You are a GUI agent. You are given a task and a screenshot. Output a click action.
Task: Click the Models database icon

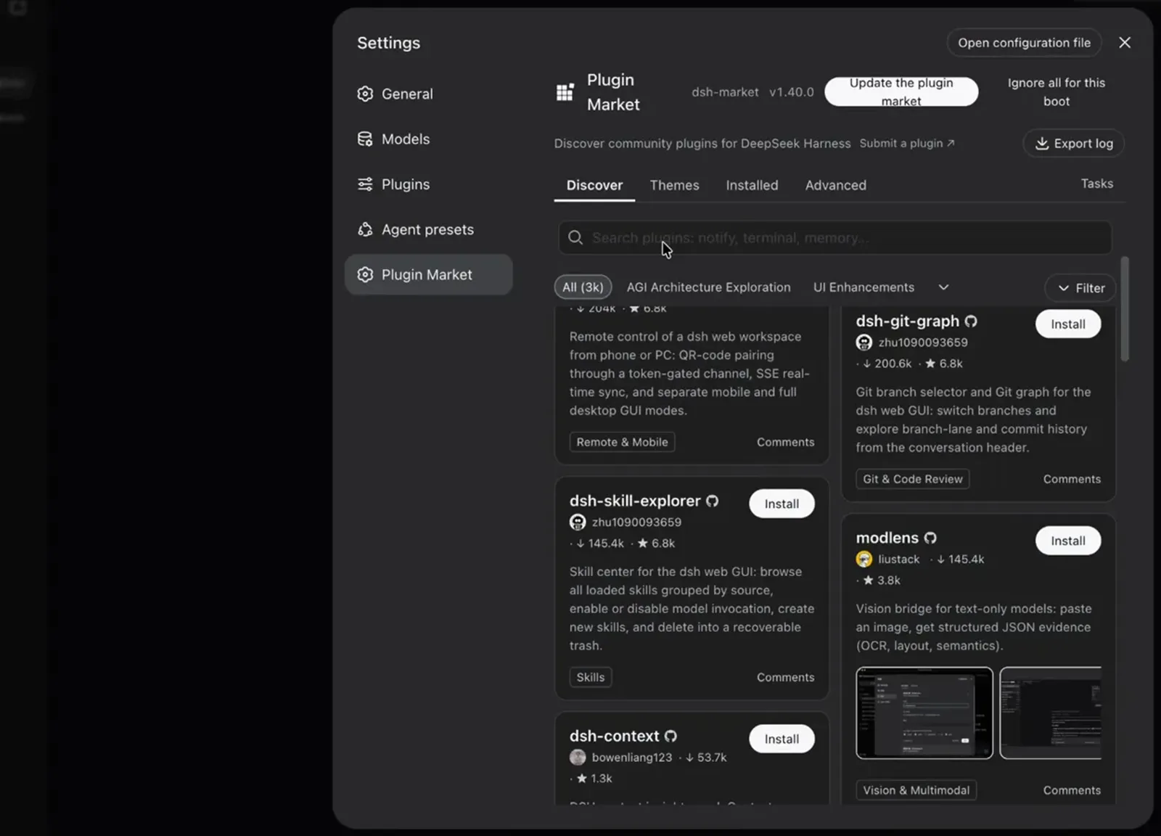point(365,139)
